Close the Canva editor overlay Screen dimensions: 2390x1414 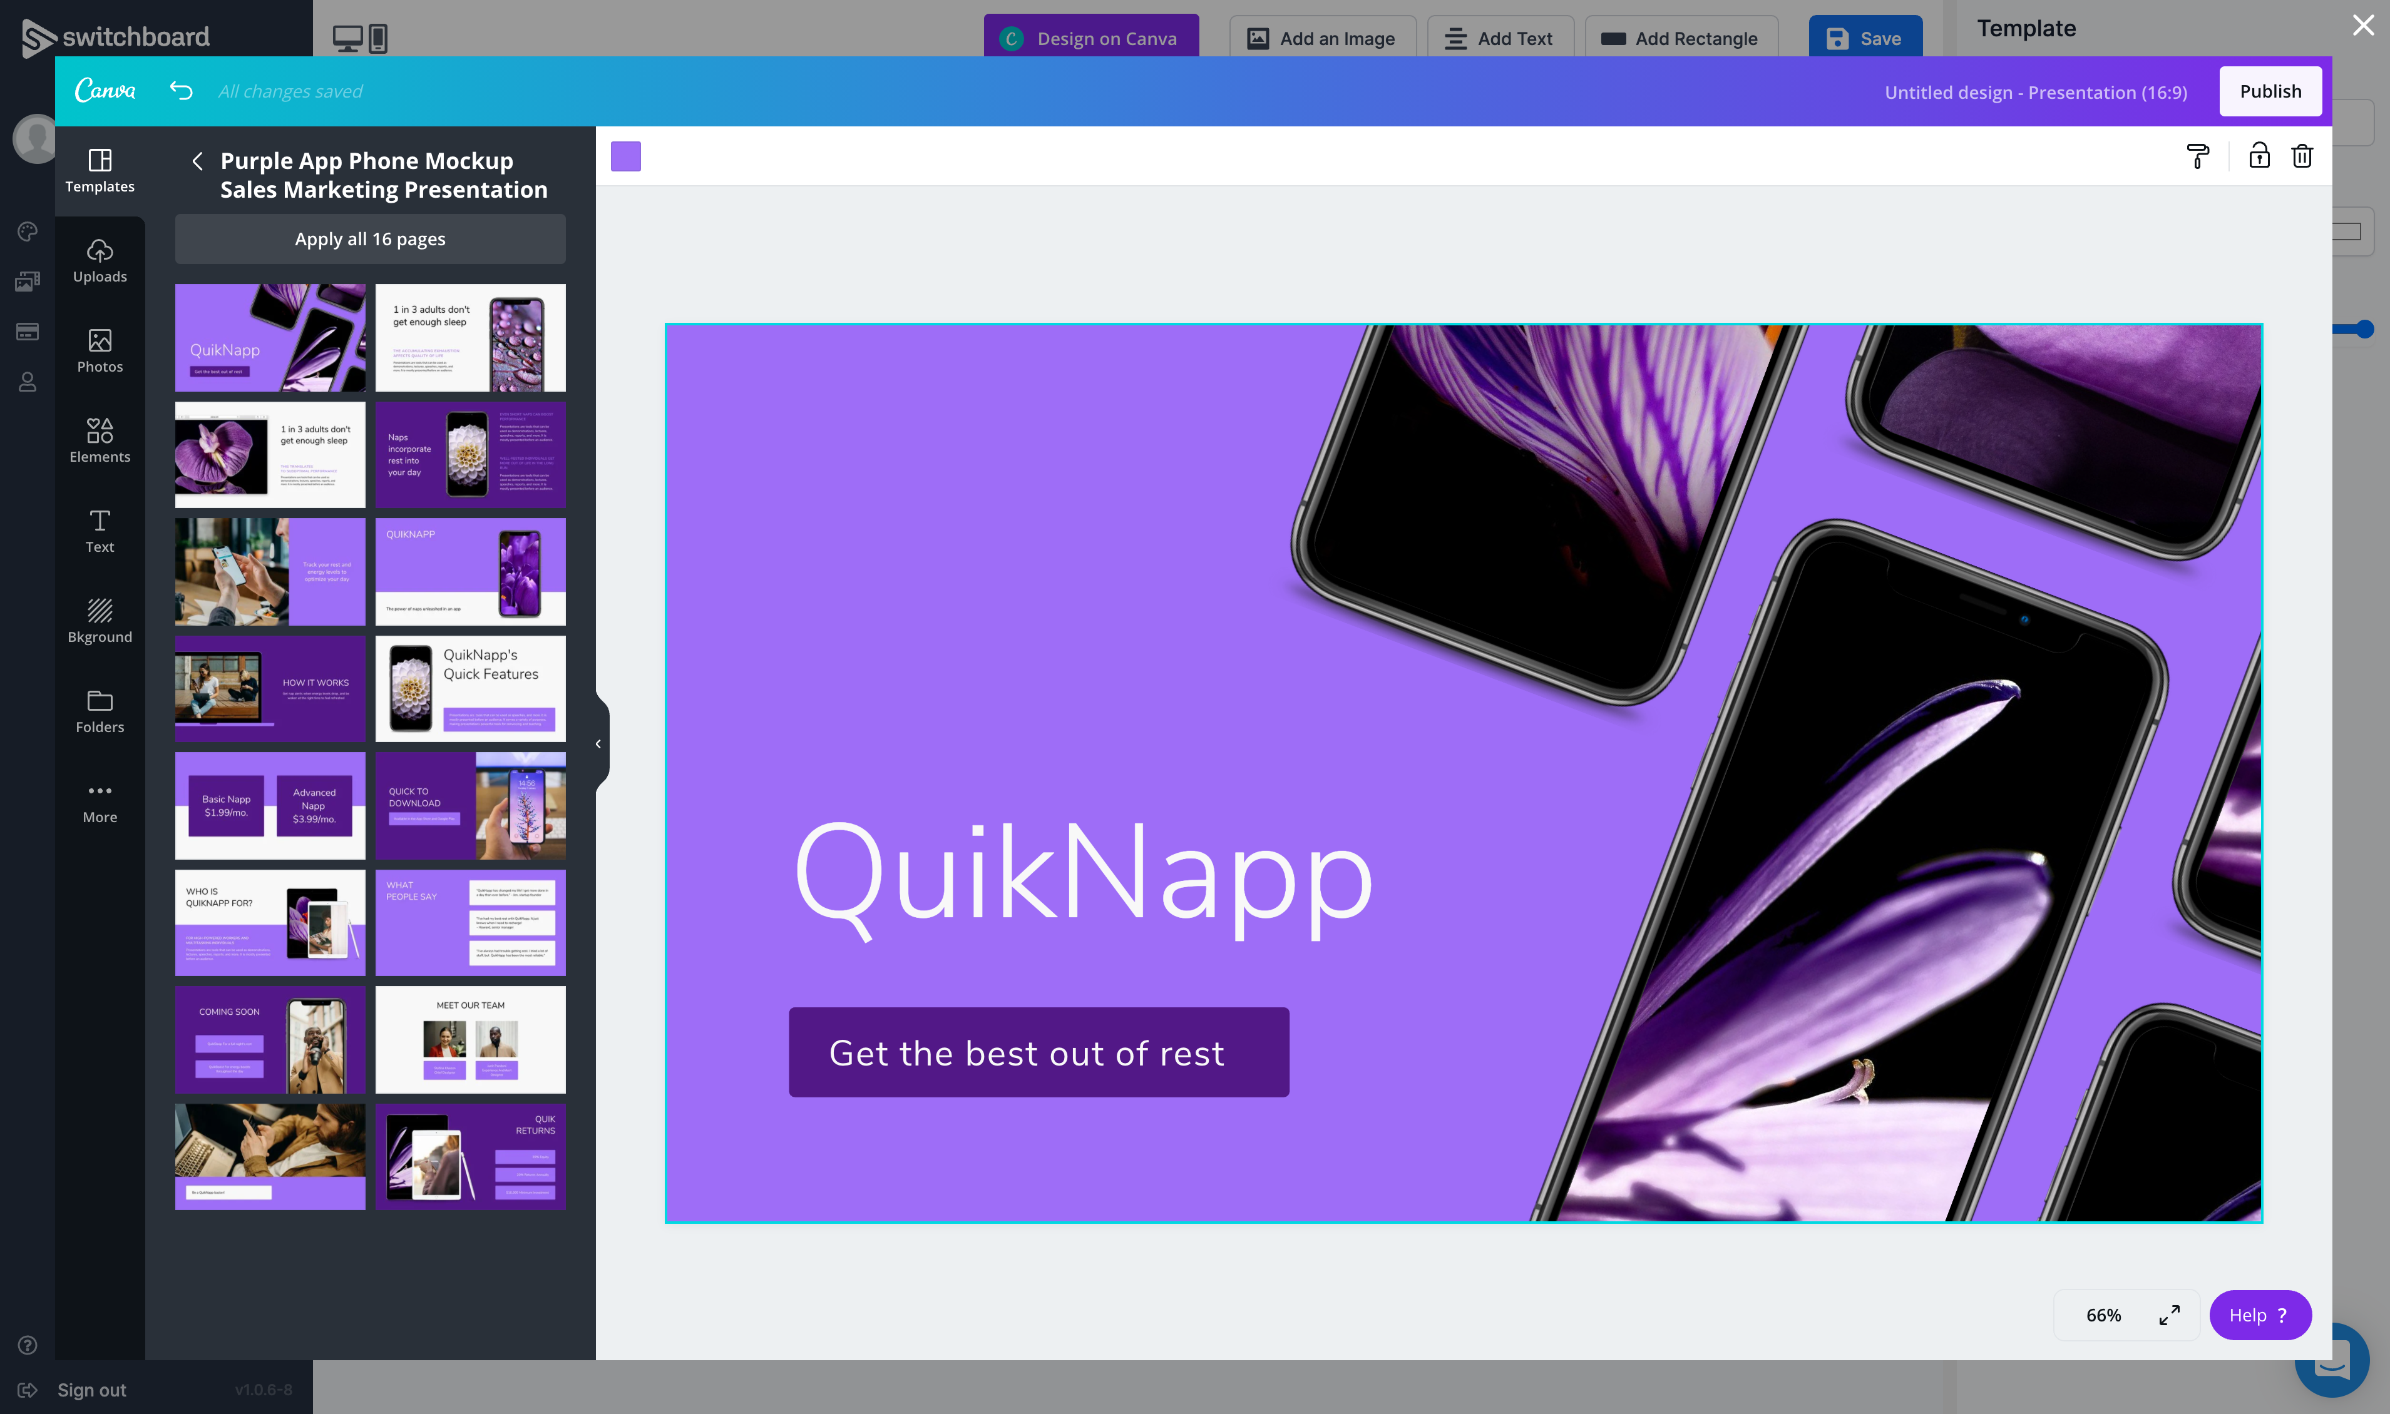(x=2362, y=25)
